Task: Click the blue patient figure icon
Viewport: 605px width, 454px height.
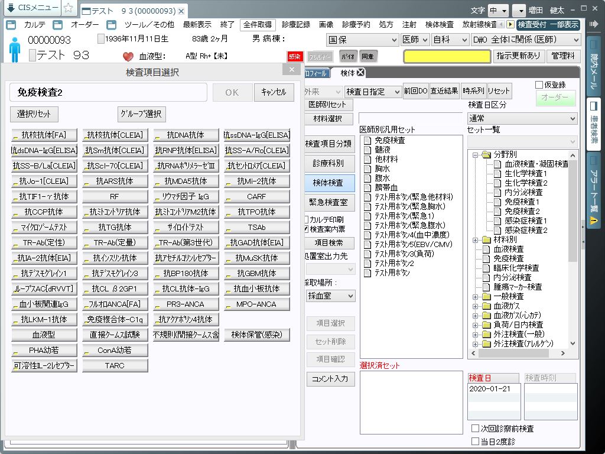Action: 15,50
